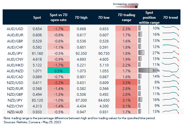Select the NZD/CNY row label
The image size is (184, 125).
click(x=15, y=105)
